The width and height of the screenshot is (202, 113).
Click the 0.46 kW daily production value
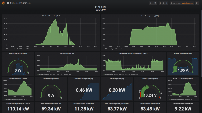coord(84,90)
